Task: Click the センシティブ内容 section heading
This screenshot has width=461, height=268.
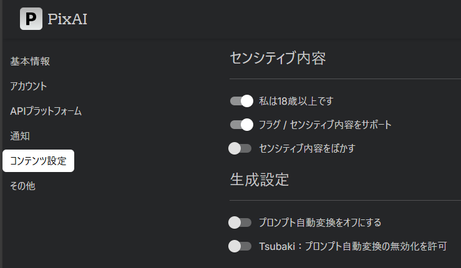Action: 278,59
